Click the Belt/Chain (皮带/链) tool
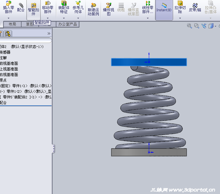This screenshot has height=194, width=220. coord(195,7)
